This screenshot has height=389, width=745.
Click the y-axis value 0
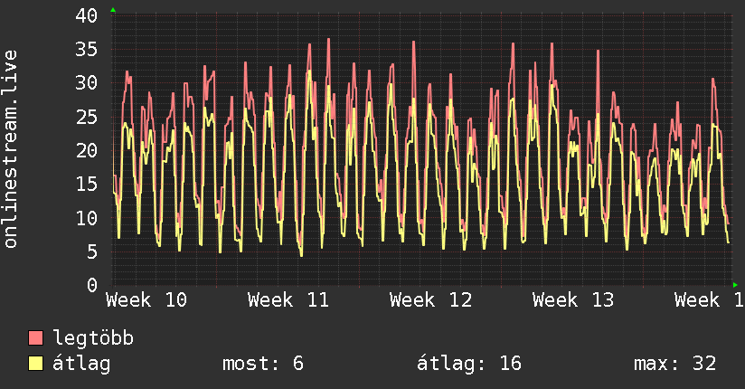pos(92,285)
